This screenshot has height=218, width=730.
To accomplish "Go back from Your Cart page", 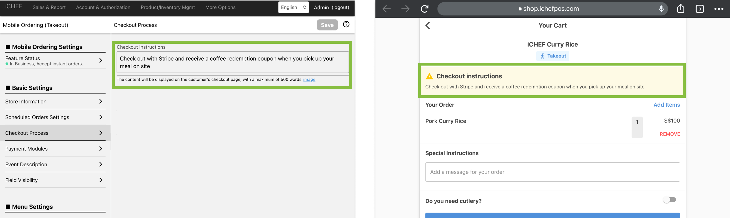I will coord(428,25).
